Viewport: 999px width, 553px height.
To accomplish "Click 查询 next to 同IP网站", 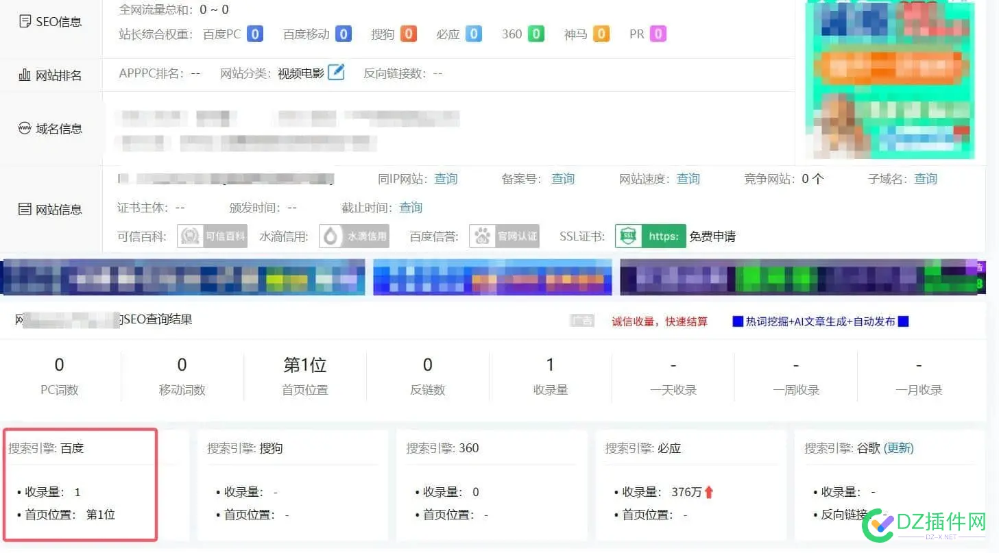I will (446, 179).
